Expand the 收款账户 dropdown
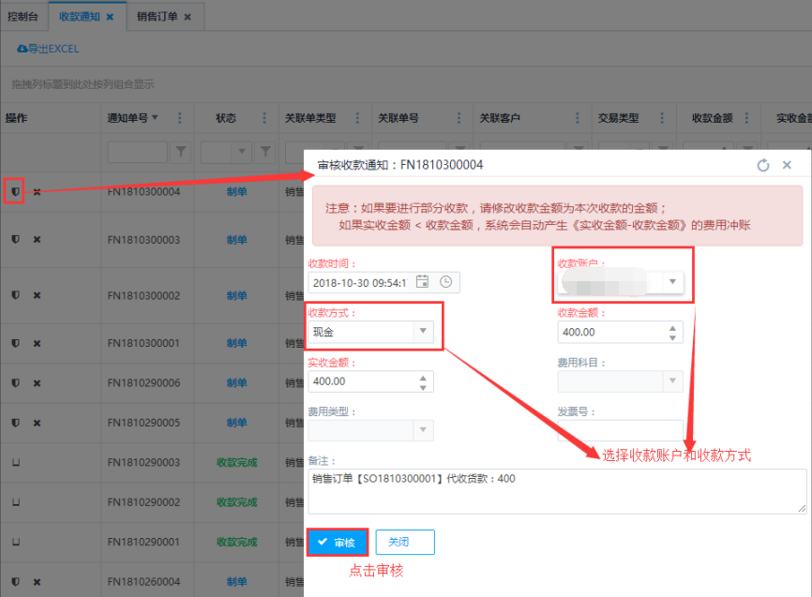This screenshot has width=812, height=597. pyautogui.click(x=672, y=281)
